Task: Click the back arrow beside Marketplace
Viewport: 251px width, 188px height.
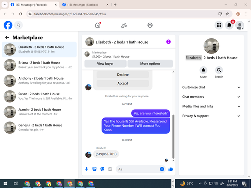Action: tap(7, 37)
